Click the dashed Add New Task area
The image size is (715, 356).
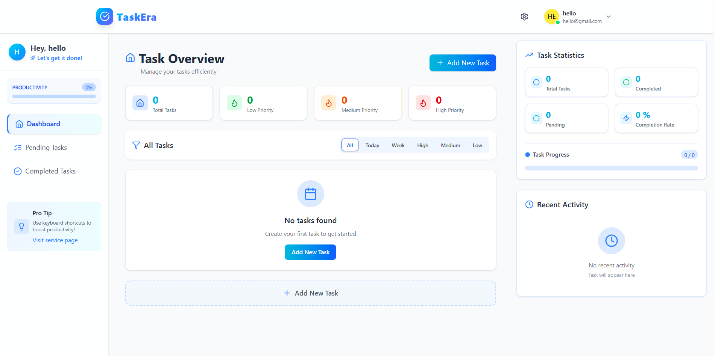click(311, 293)
